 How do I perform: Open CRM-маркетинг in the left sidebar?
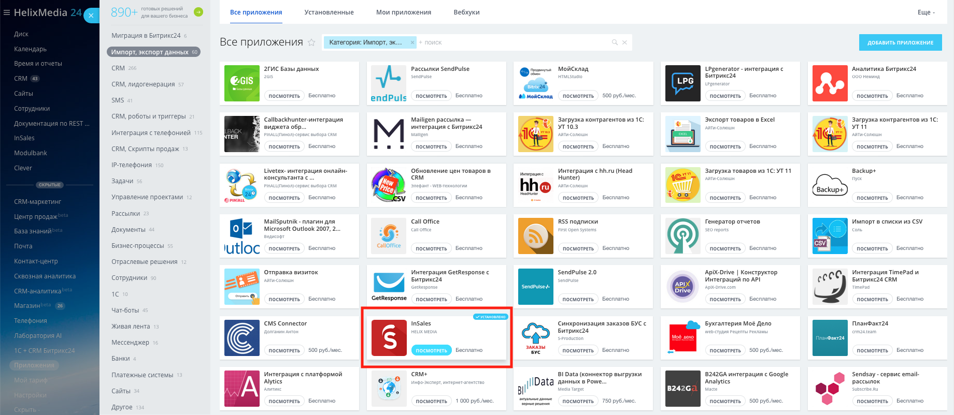point(38,202)
